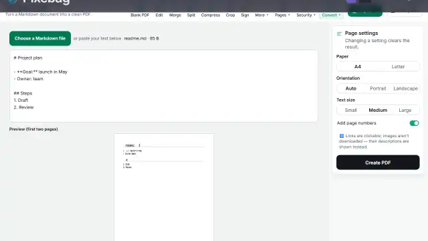The height and width of the screenshot is (241, 428).
Task: Click 'Turn a Markdown document into a clean PDF' text
Action: [49, 14]
